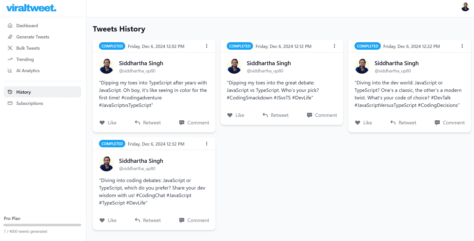
Task: Go to the Subscriptions page
Action: [x=30, y=103]
